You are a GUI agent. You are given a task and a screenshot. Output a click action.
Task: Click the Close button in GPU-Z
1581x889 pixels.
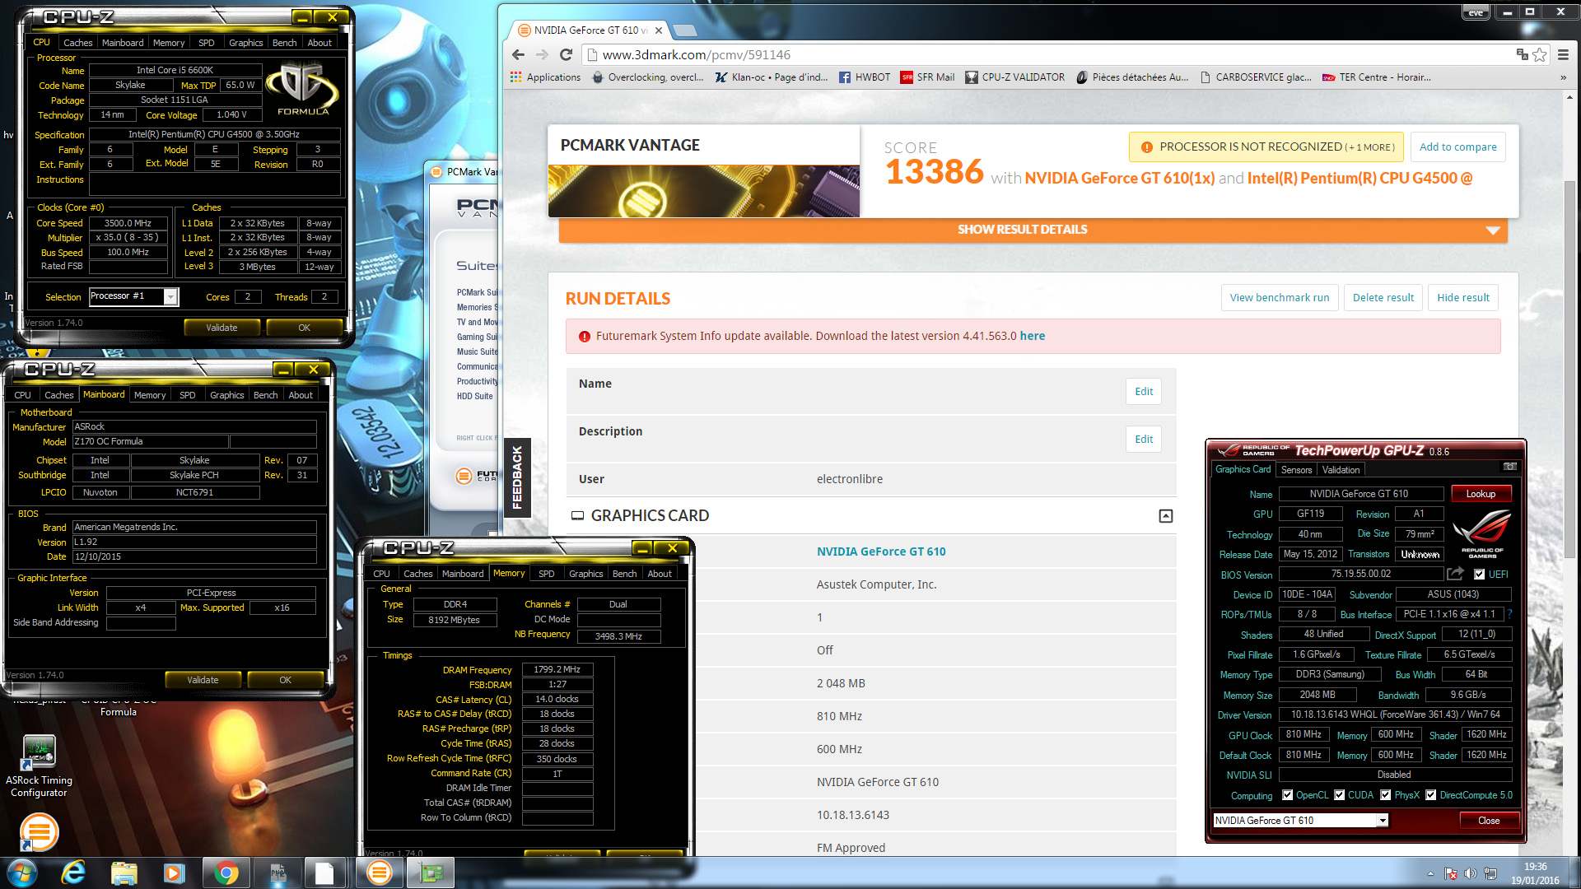[x=1489, y=821]
